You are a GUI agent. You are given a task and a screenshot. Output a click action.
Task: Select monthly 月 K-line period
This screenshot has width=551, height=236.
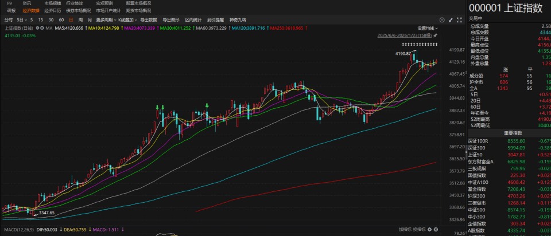click(90, 20)
